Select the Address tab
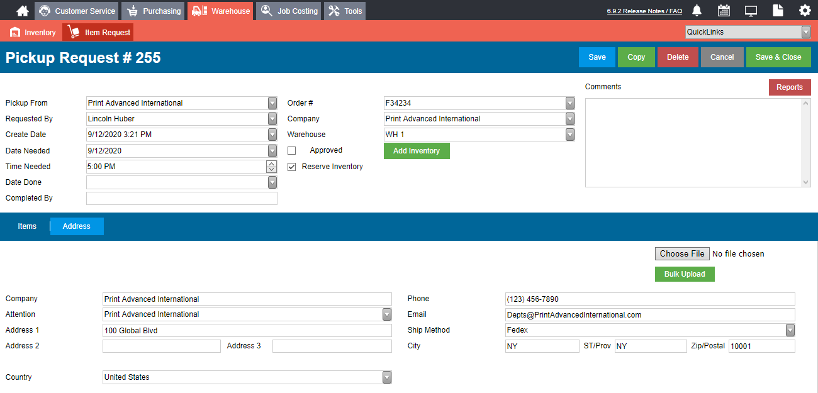818x393 pixels. tap(77, 226)
